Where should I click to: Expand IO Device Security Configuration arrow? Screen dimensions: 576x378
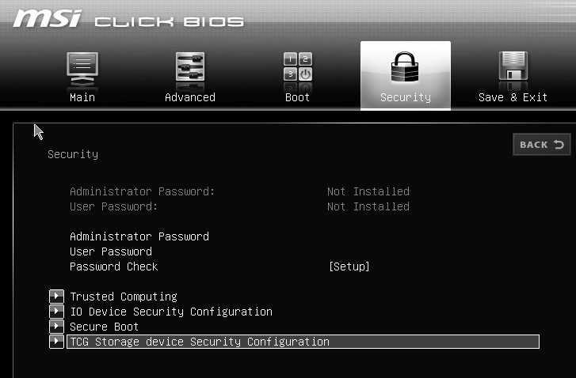56,312
